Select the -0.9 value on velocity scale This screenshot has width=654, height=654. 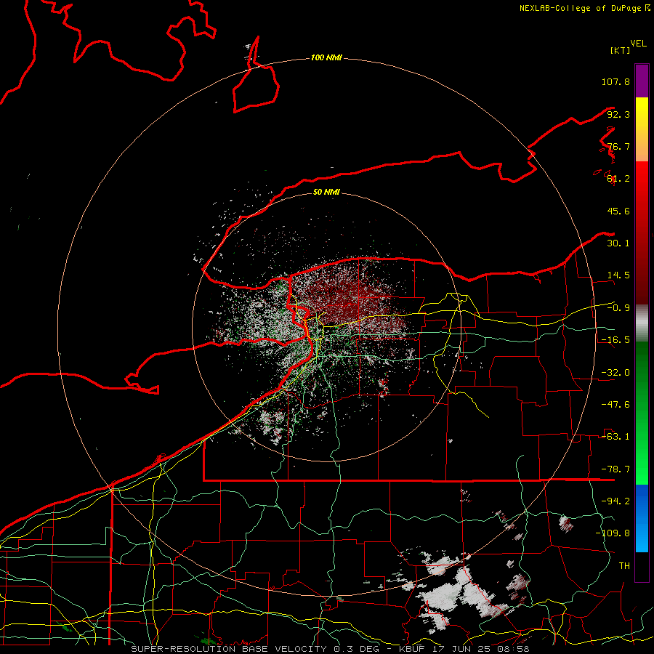618,308
